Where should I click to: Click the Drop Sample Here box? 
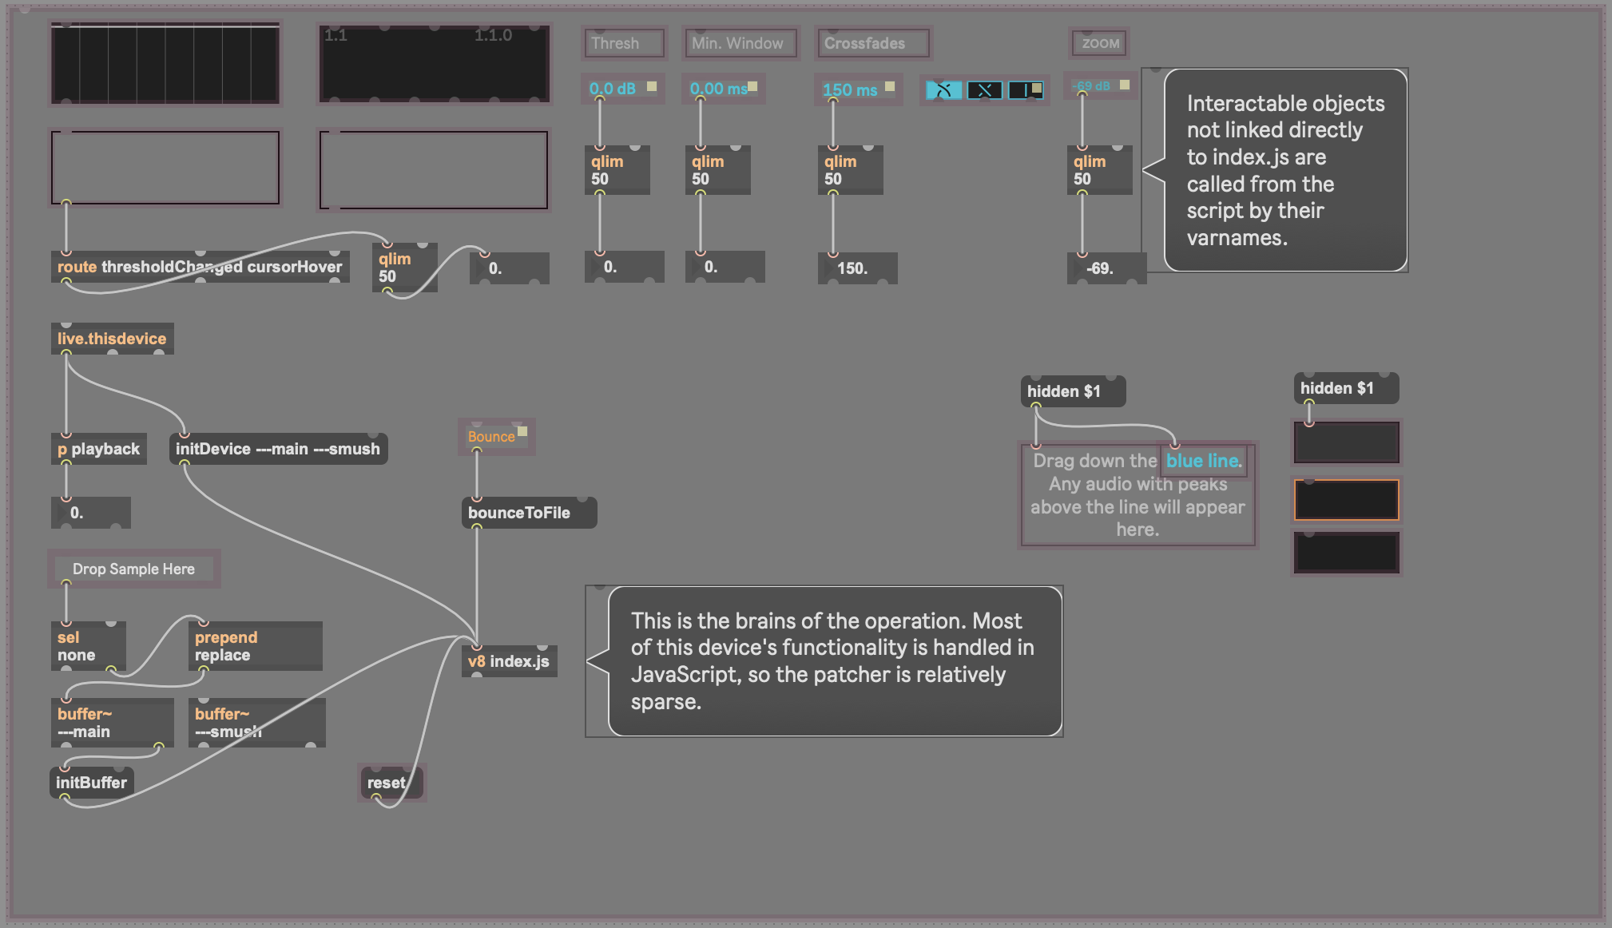coord(133,569)
